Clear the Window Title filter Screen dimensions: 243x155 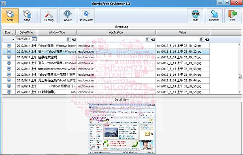(x=74, y=40)
